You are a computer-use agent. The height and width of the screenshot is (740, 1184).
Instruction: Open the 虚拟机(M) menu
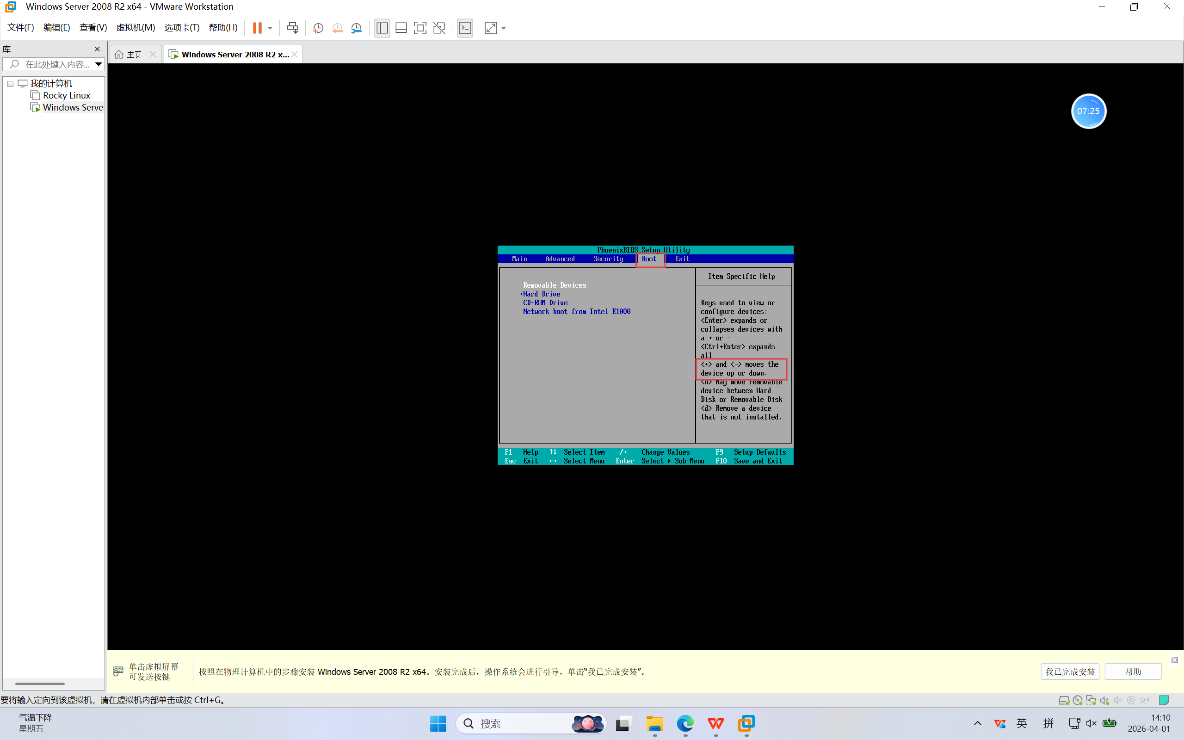click(x=135, y=27)
